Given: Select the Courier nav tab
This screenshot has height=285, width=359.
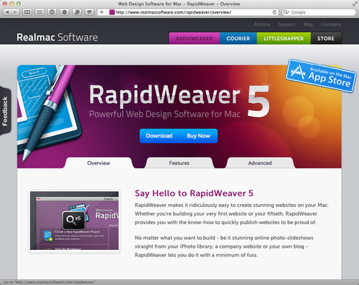Looking at the screenshot, I should click(x=238, y=39).
